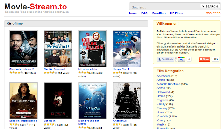
Task: Click the Movie-Stream.to site logo
Action: tap(36, 7)
